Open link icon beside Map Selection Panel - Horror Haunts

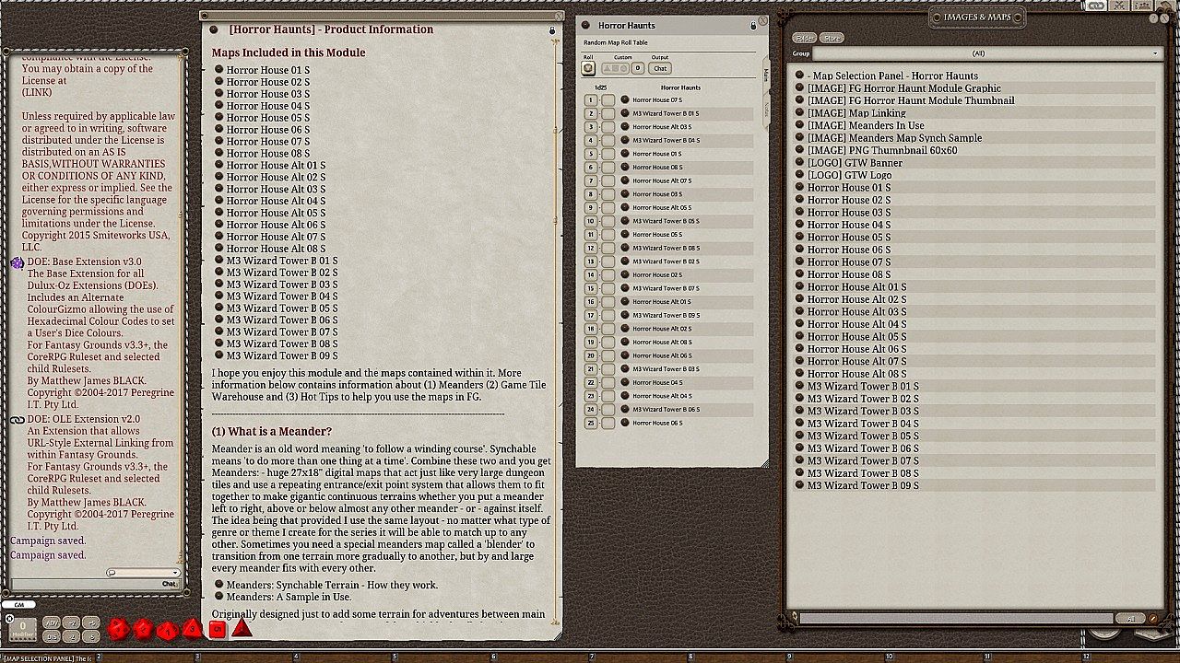[799, 76]
